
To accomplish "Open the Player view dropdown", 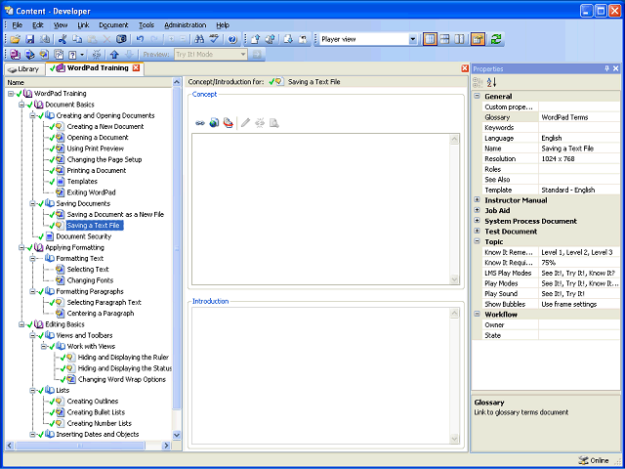I will pyautogui.click(x=412, y=39).
